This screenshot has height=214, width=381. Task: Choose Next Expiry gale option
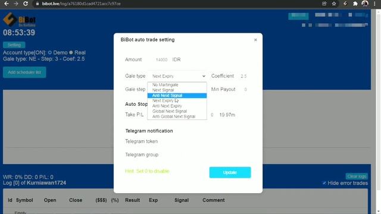(177, 100)
